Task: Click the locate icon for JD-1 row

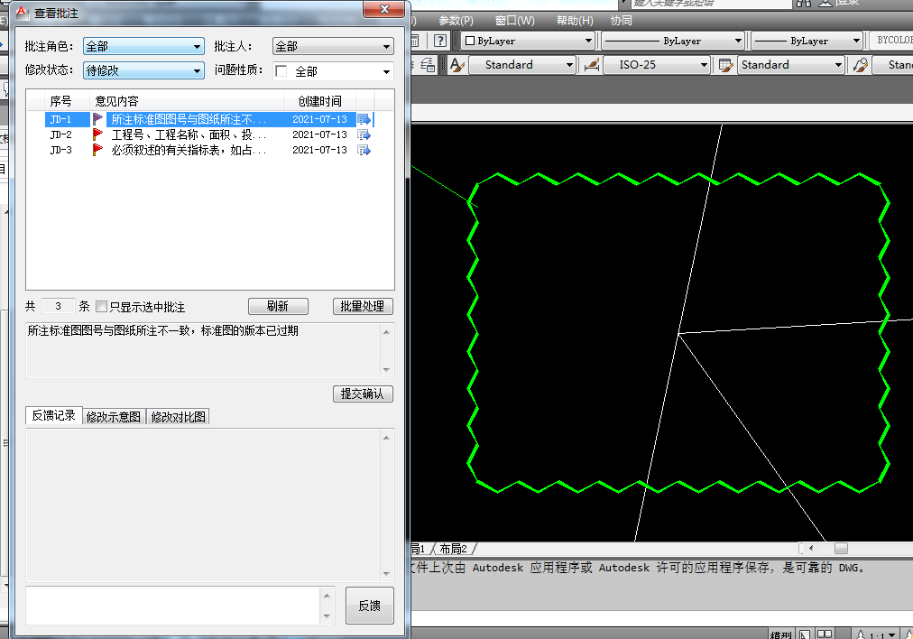Action: 364,119
